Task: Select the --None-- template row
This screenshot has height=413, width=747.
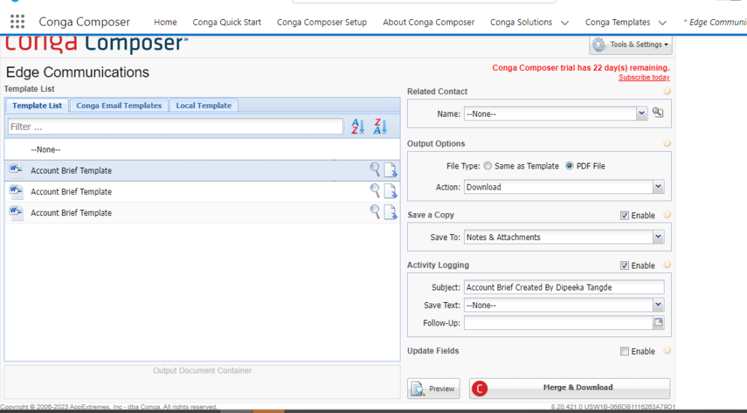Action: tap(202, 150)
